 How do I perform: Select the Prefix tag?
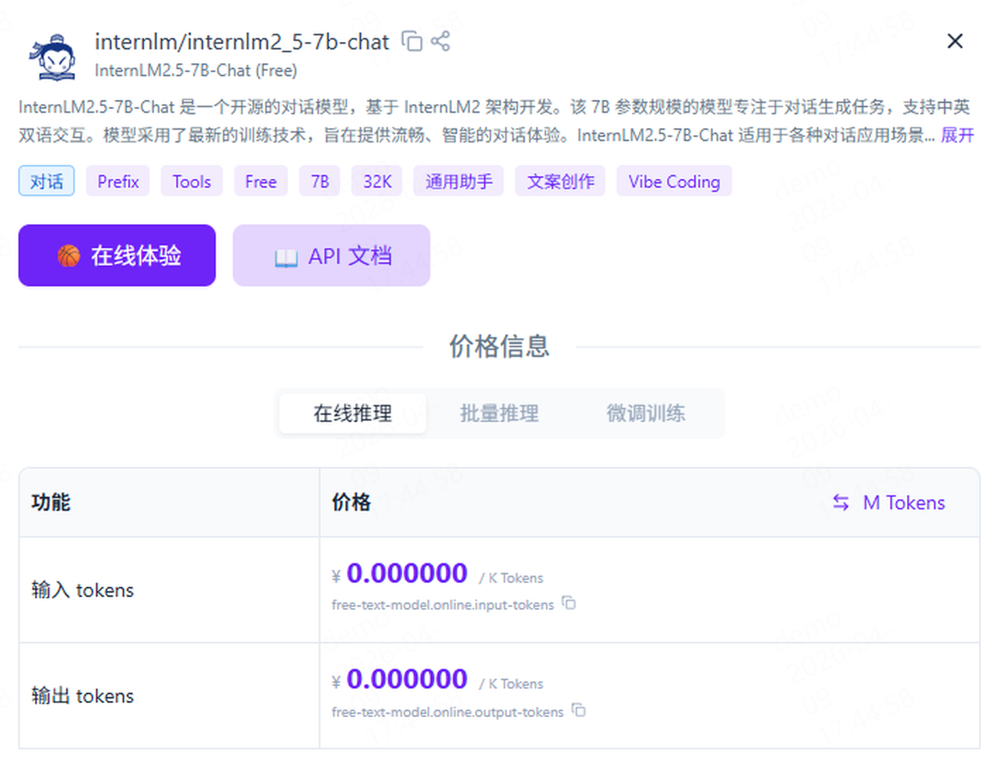pyautogui.click(x=118, y=181)
